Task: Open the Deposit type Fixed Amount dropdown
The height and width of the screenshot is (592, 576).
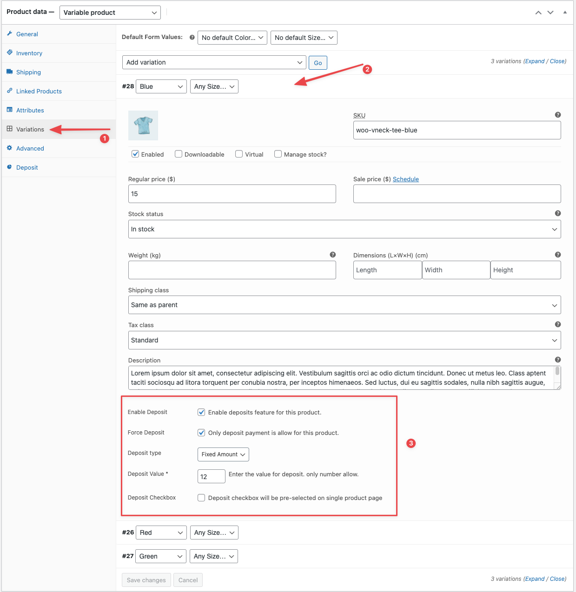Action: click(x=223, y=454)
